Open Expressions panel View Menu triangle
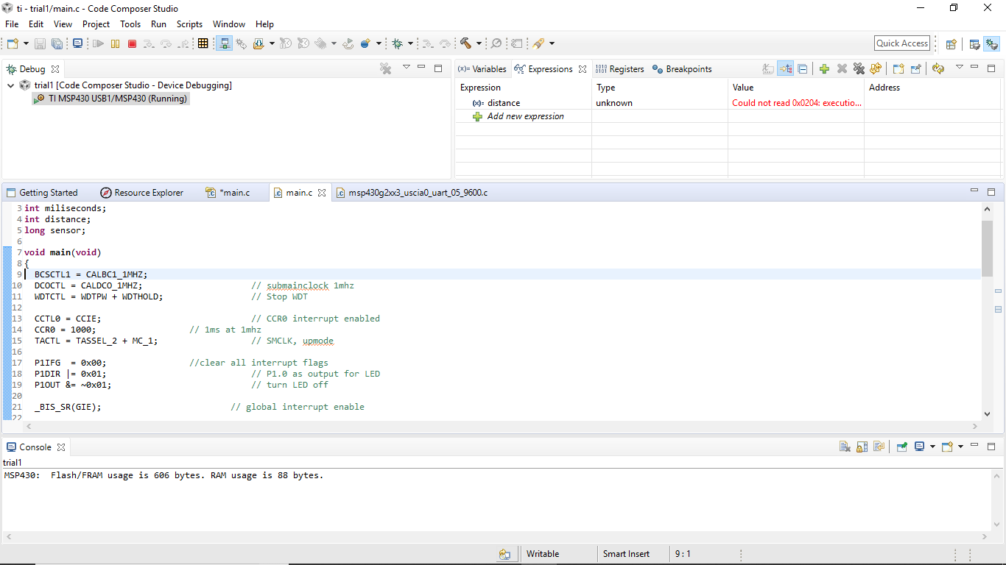This screenshot has height=565, width=1006. click(x=959, y=68)
